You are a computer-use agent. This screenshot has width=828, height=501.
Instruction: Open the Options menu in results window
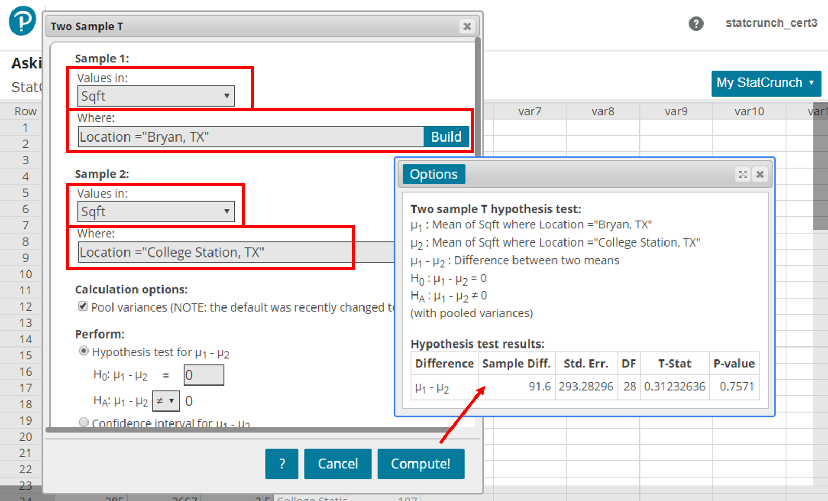tap(433, 174)
